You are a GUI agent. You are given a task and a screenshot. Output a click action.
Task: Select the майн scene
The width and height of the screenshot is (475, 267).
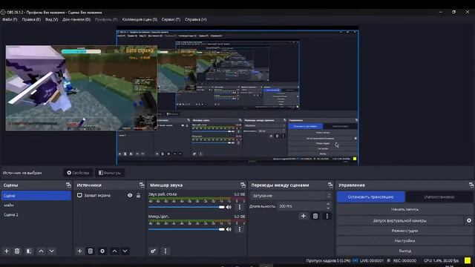pos(36,205)
